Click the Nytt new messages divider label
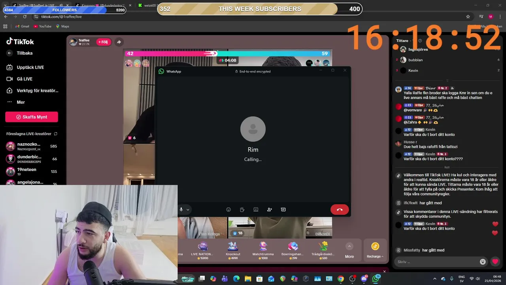Image resolution: width=506 pixels, height=285 pixels. [447, 167]
